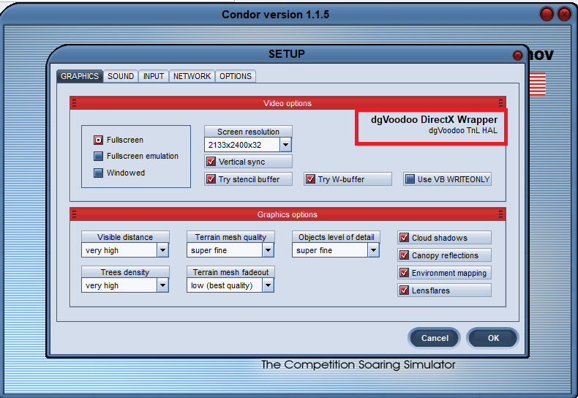Choose Fullscreen emulation mode
578x398 pixels.
[x=99, y=156]
